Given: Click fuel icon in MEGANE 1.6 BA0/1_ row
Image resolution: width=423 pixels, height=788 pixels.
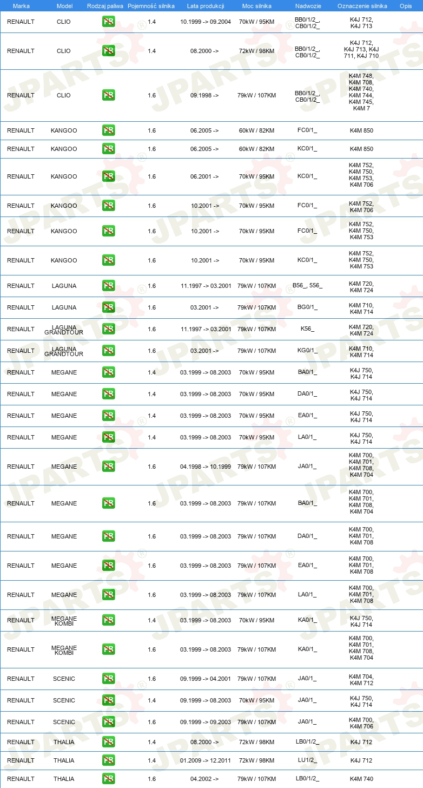Looking at the screenshot, I should [x=108, y=503].
